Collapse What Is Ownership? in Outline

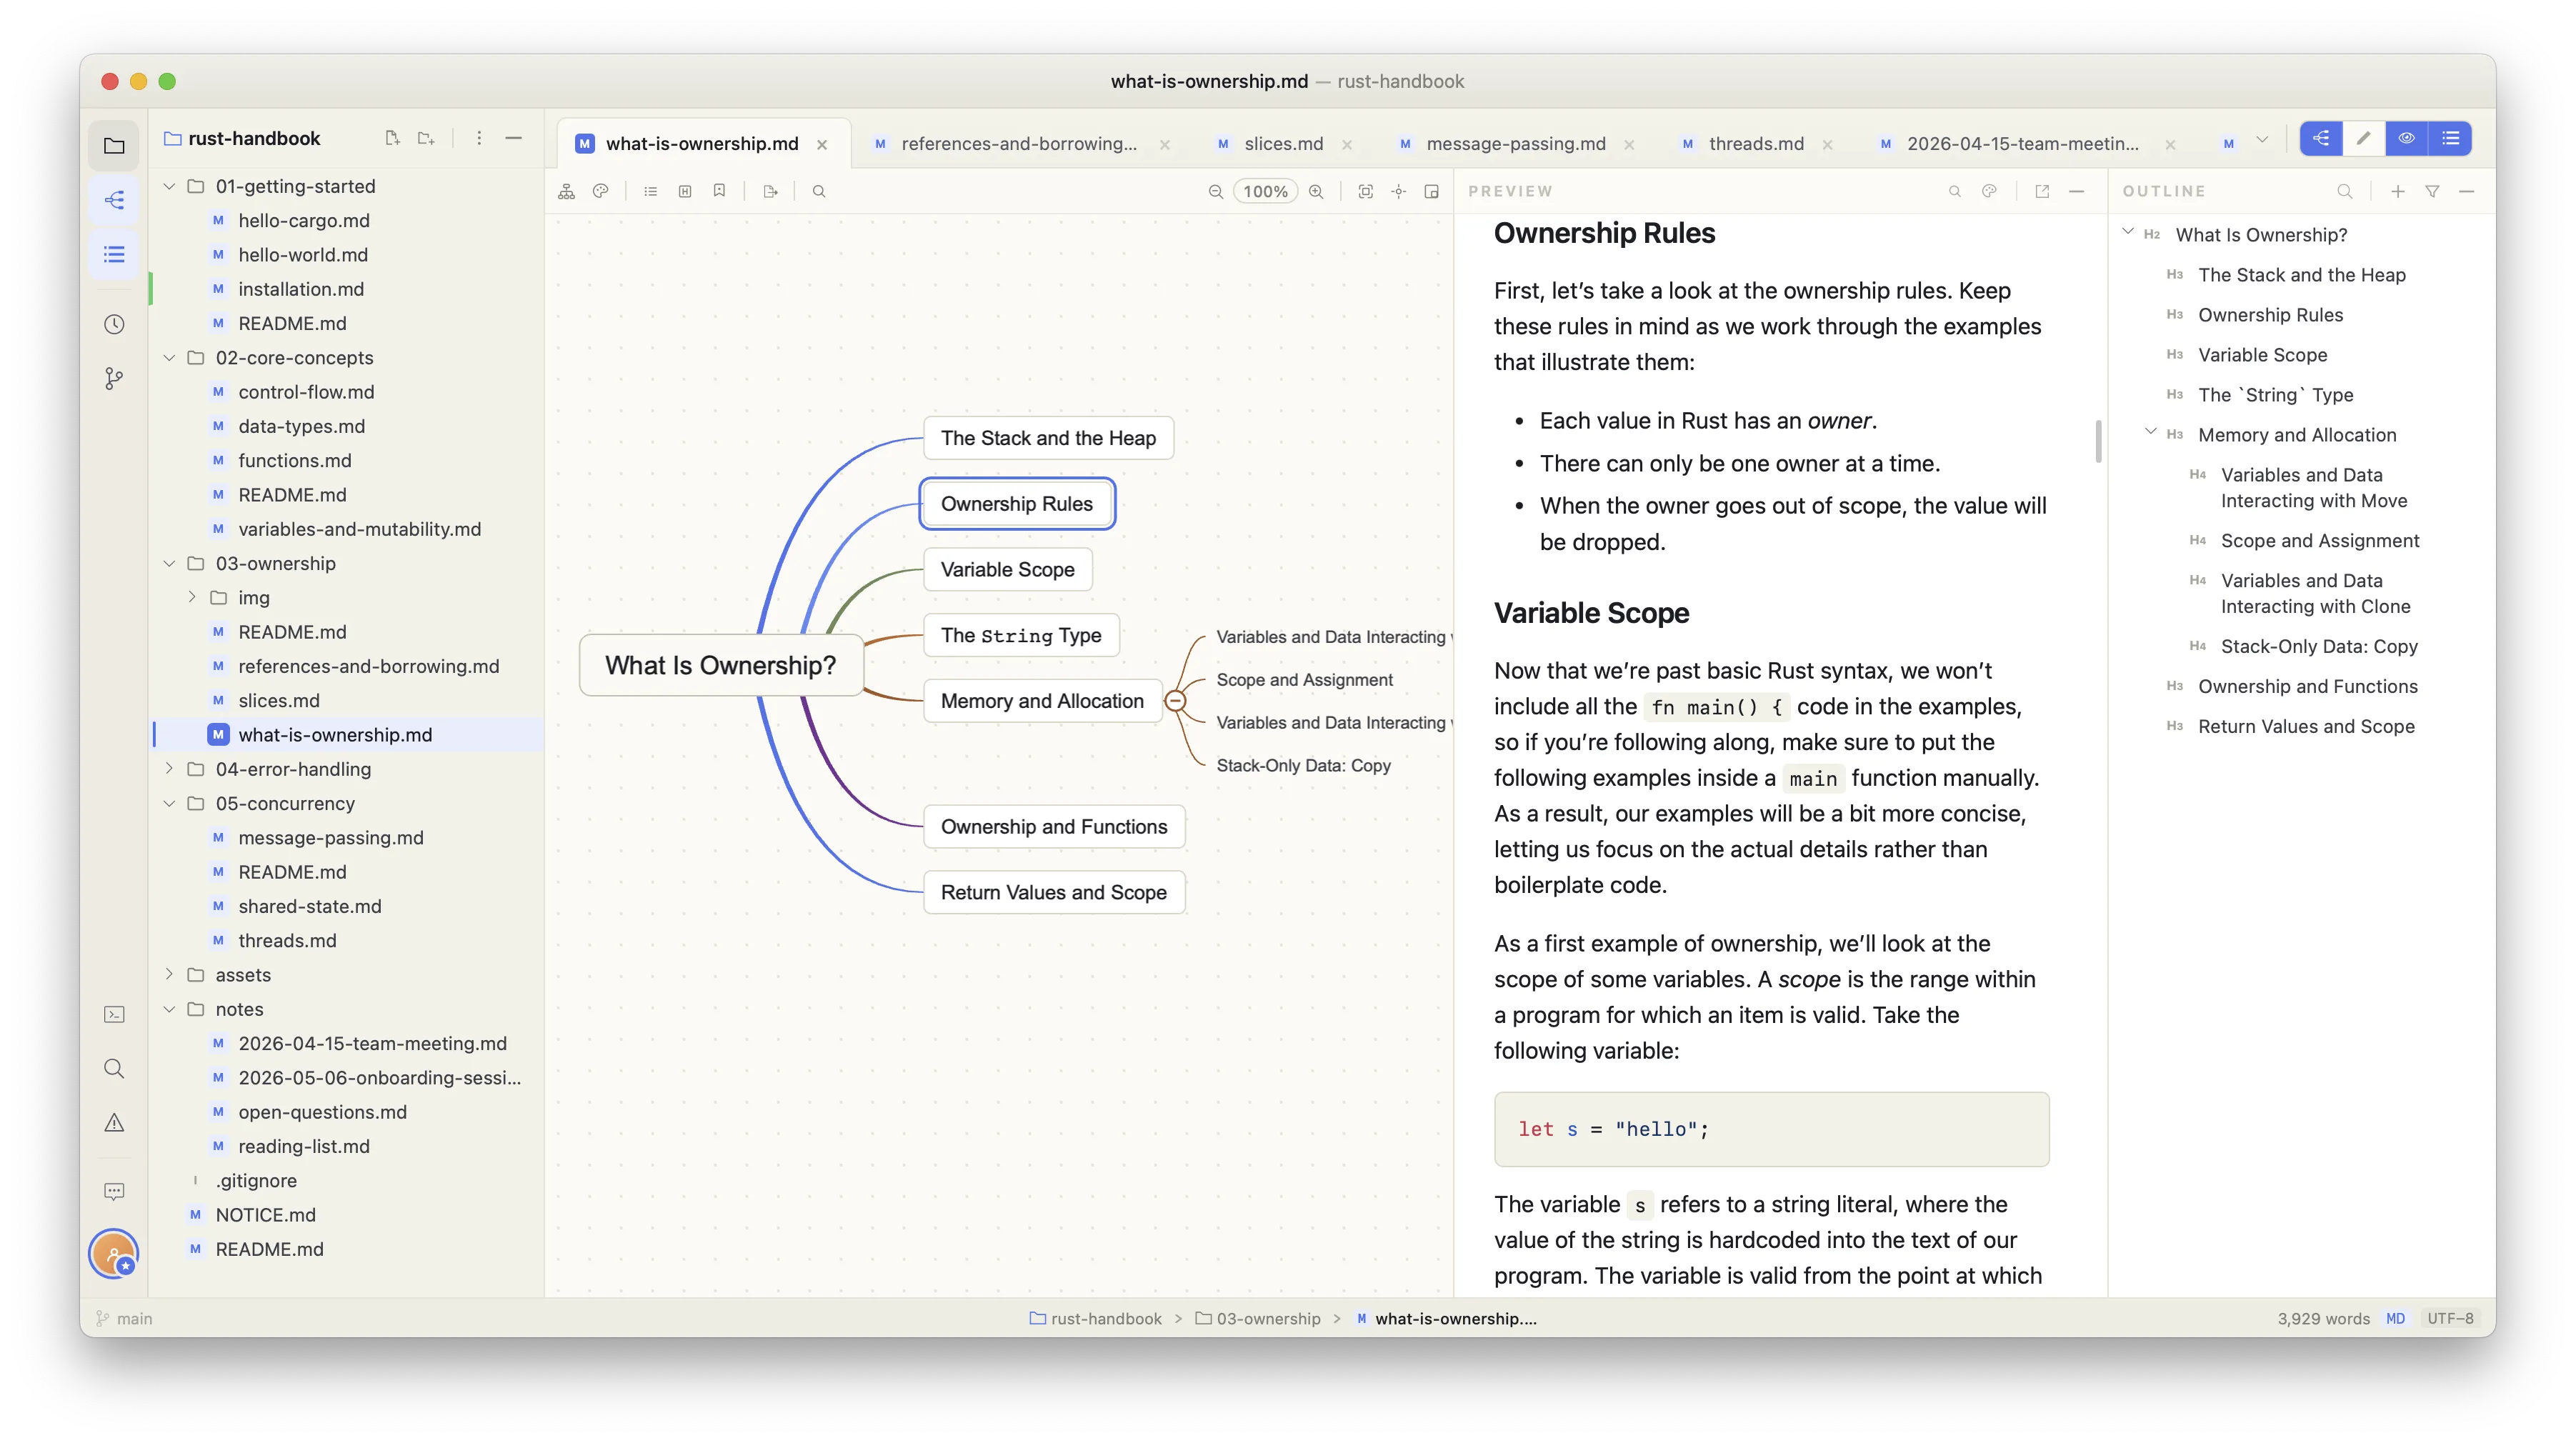(x=2128, y=232)
